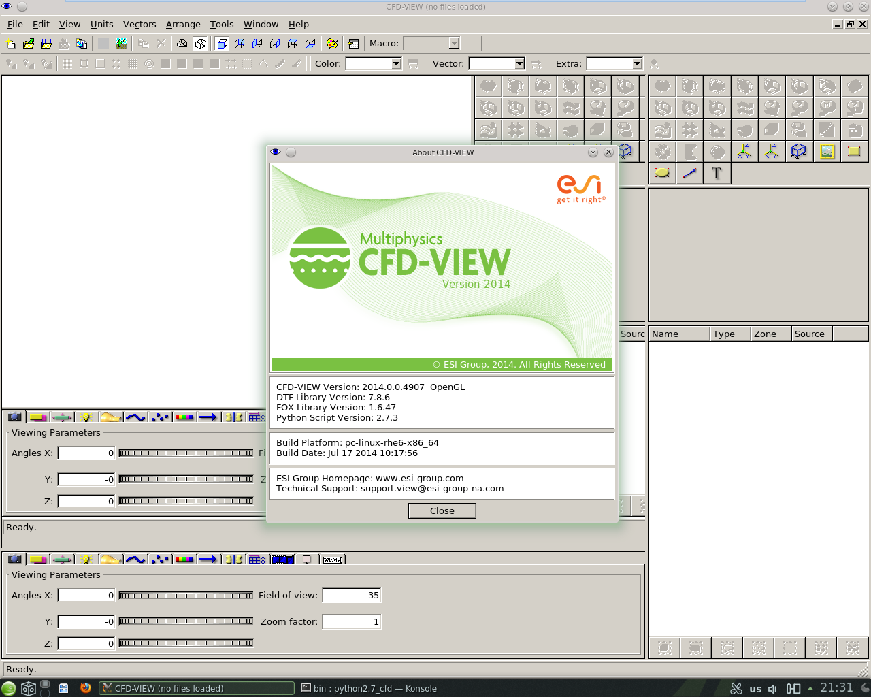Open the Macro dropdown
This screenshot has height=697, width=871.
point(454,44)
